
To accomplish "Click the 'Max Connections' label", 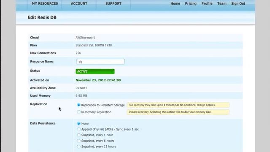I will pyautogui.click(x=43, y=53).
